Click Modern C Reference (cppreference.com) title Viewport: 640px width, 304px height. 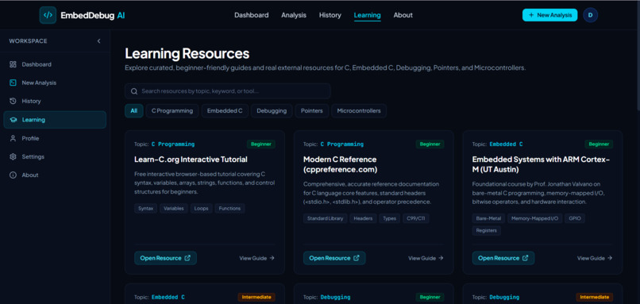pos(340,164)
